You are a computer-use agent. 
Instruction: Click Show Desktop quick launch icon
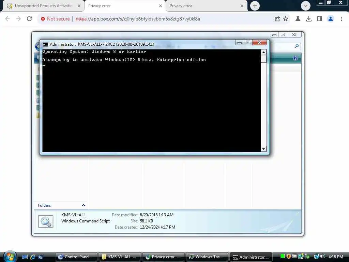[25, 257]
